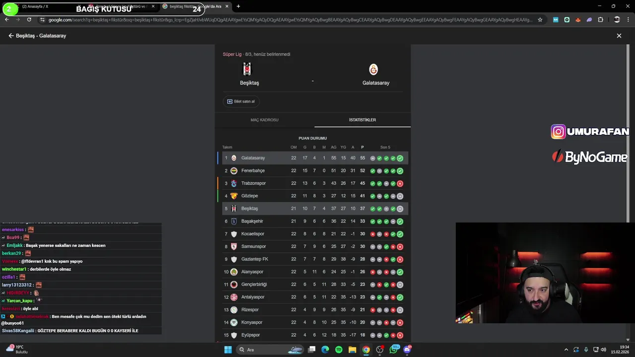Open WhatsApp from the taskbar
Screen dimensions: 635x357
pyautogui.click(x=394, y=350)
